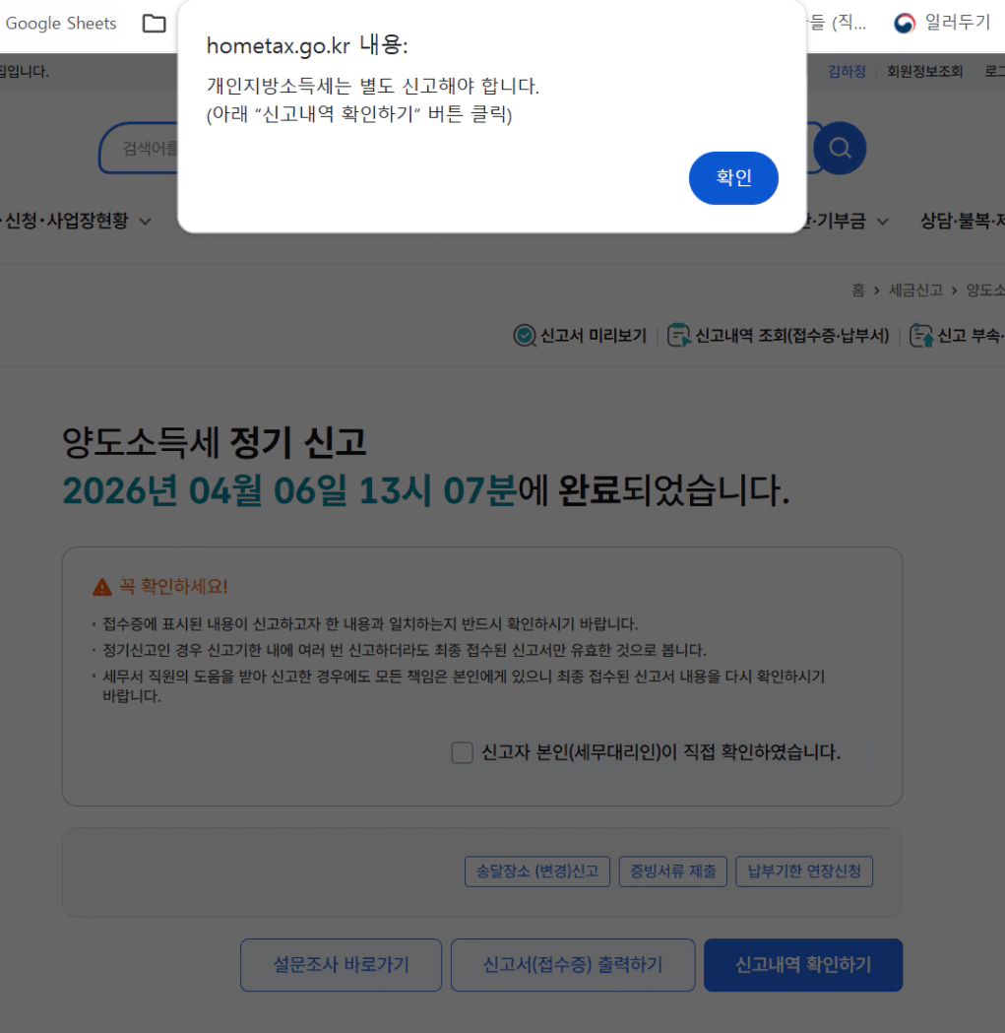Click 송달장소 (변경)신고 button
The image size is (1005, 1033).
tap(537, 872)
